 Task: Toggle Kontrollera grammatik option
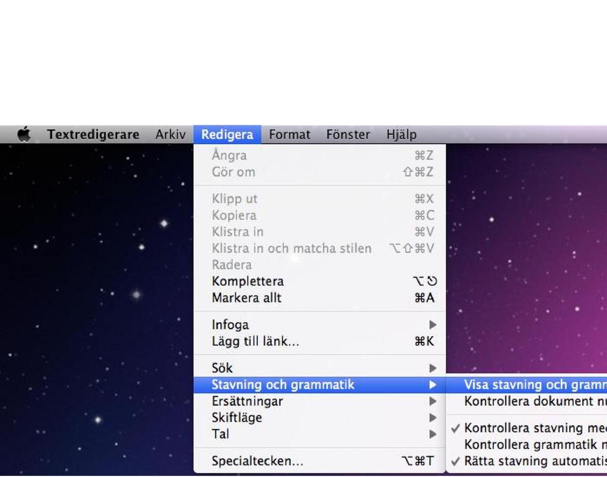pyautogui.click(x=526, y=444)
